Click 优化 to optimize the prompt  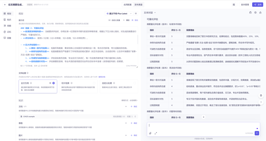[135, 20]
